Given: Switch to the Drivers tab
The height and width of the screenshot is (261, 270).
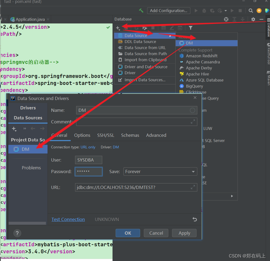Looking at the screenshot, I should point(28,108).
